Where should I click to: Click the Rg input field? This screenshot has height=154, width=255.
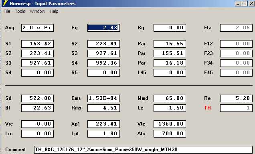point(170,28)
